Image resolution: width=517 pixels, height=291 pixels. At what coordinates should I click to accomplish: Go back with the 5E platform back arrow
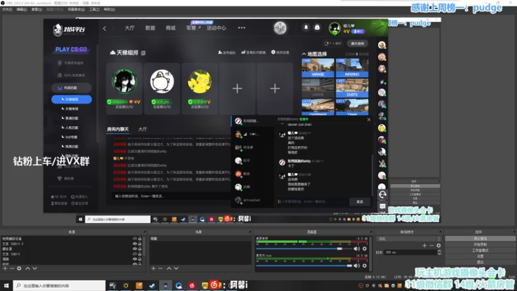click(x=105, y=28)
